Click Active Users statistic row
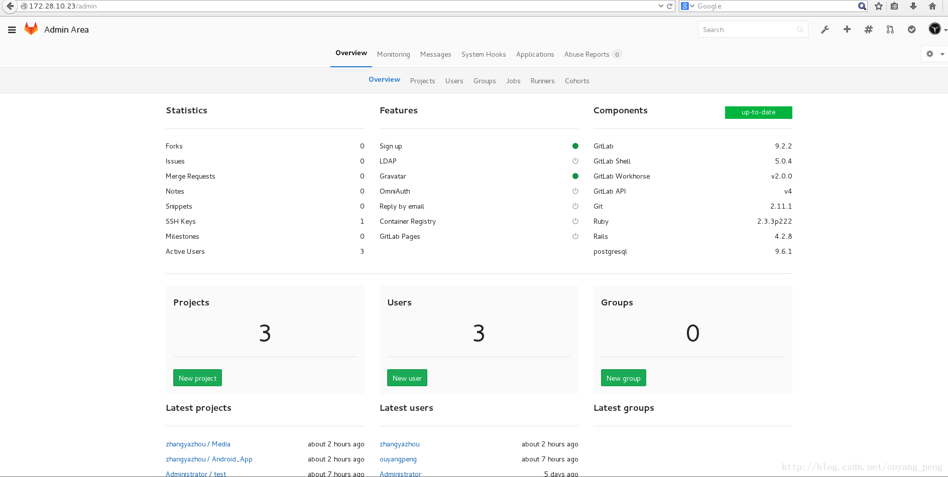 [265, 251]
